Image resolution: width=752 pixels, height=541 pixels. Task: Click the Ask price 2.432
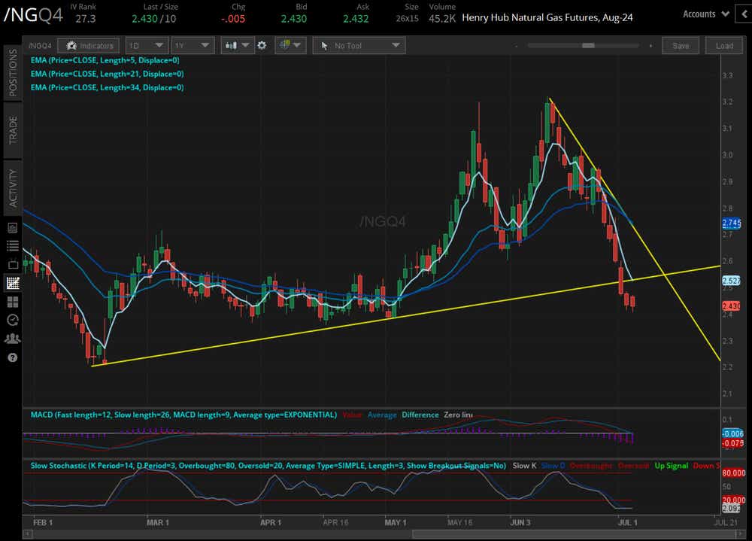(356, 19)
